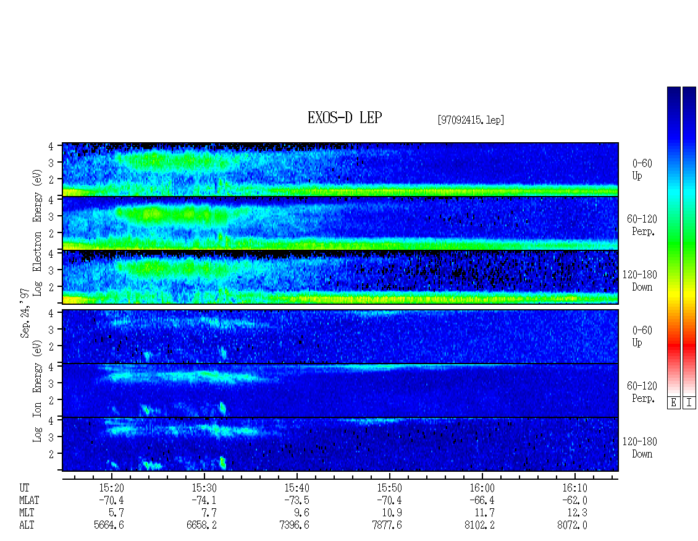Screen dimensions: 698x541
Task: Click the UT row label
Action: 24,488
